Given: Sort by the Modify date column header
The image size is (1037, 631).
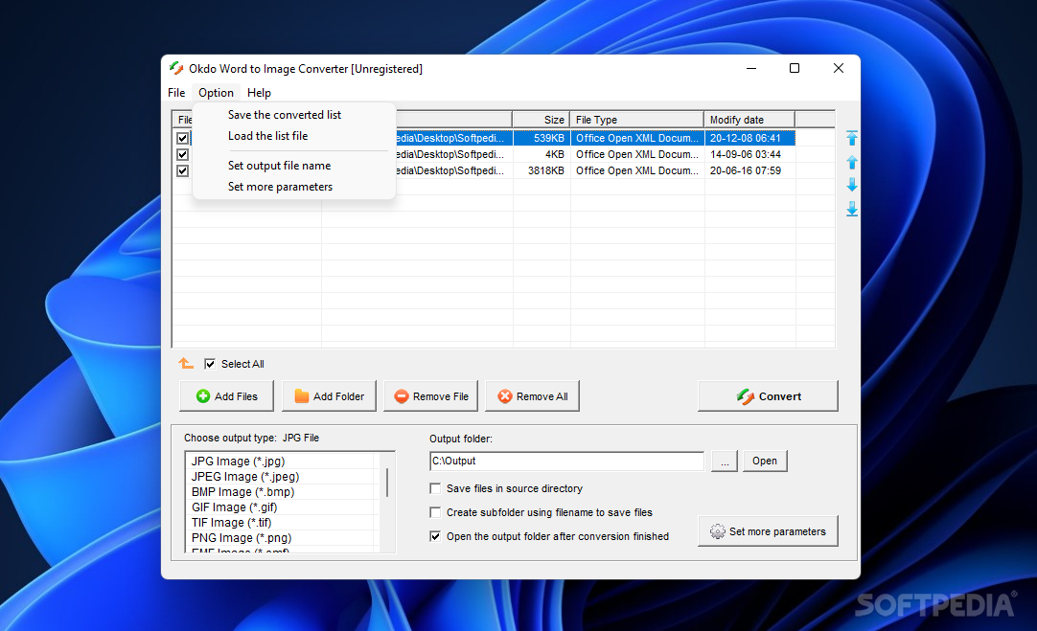Looking at the screenshot, I should 749,120.
